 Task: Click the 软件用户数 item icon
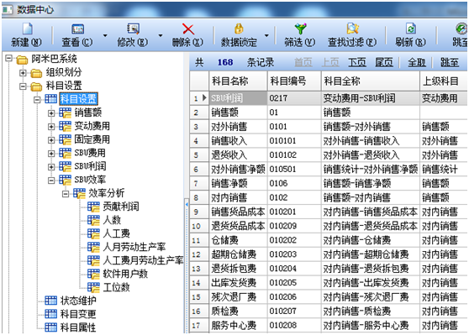click(x=93, y=274)
